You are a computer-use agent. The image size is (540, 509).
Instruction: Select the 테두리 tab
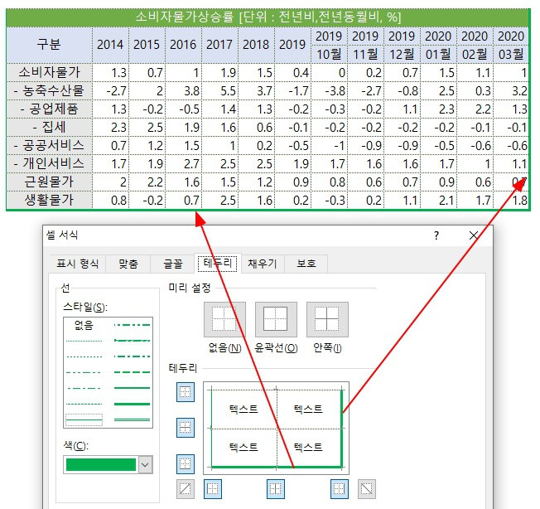218,264
